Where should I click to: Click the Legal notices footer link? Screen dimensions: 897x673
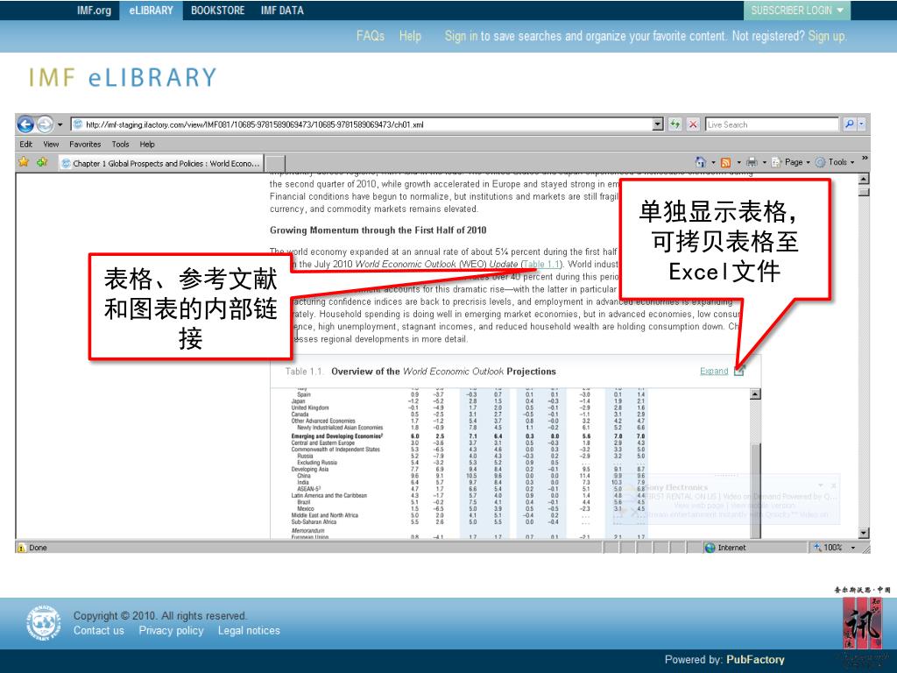(249, 631)
